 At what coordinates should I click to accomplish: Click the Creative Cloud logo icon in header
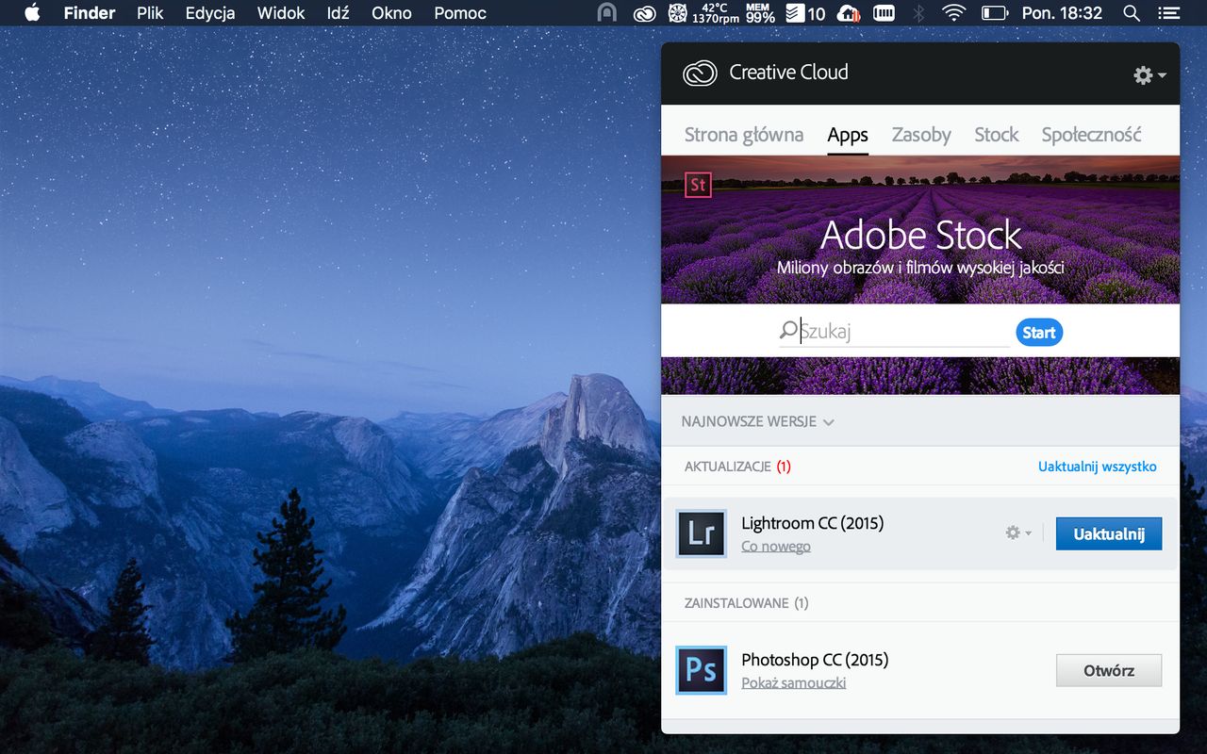(x=699, y=73)
